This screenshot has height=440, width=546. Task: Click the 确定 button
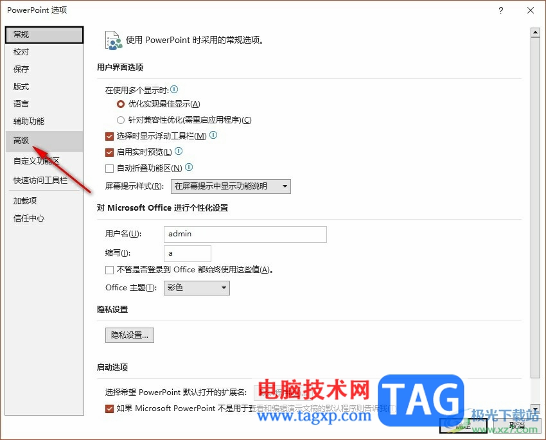coord(463,425)
